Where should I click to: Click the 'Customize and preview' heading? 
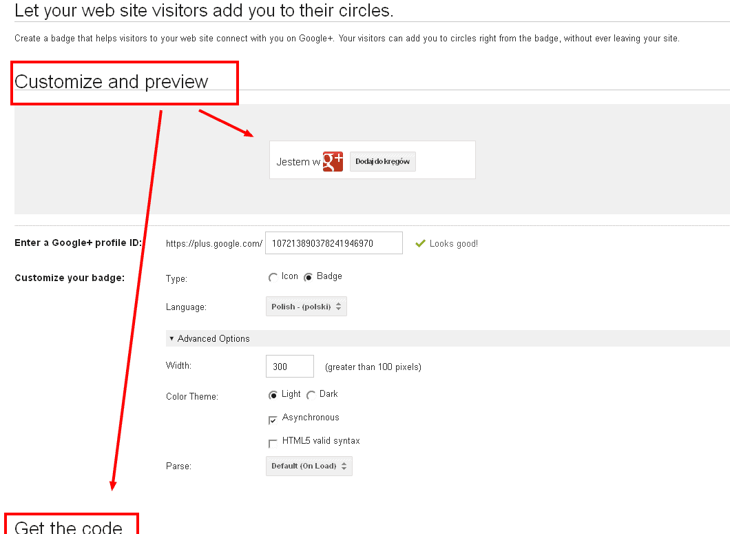(x=112, y=81)
